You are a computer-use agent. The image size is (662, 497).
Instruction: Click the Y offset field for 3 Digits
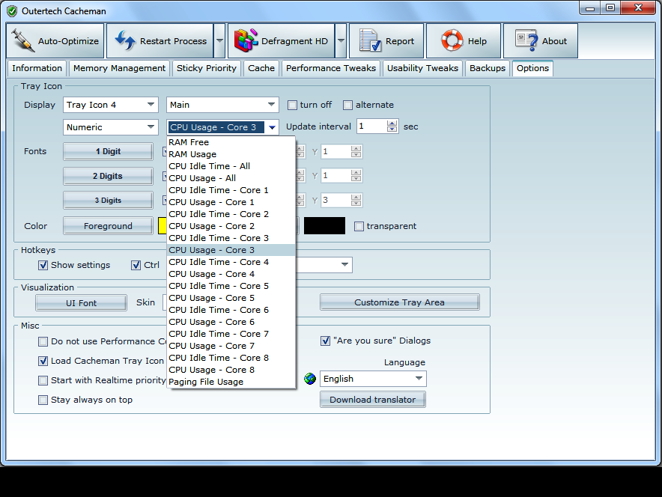(x=336, y=201)
